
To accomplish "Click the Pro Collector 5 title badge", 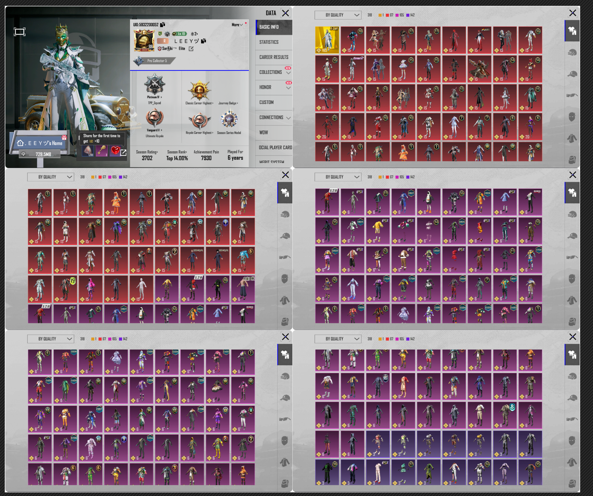I will tap(154, 61).
